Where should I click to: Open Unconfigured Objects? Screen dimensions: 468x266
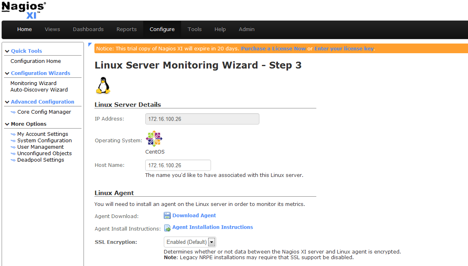[44, 153]
